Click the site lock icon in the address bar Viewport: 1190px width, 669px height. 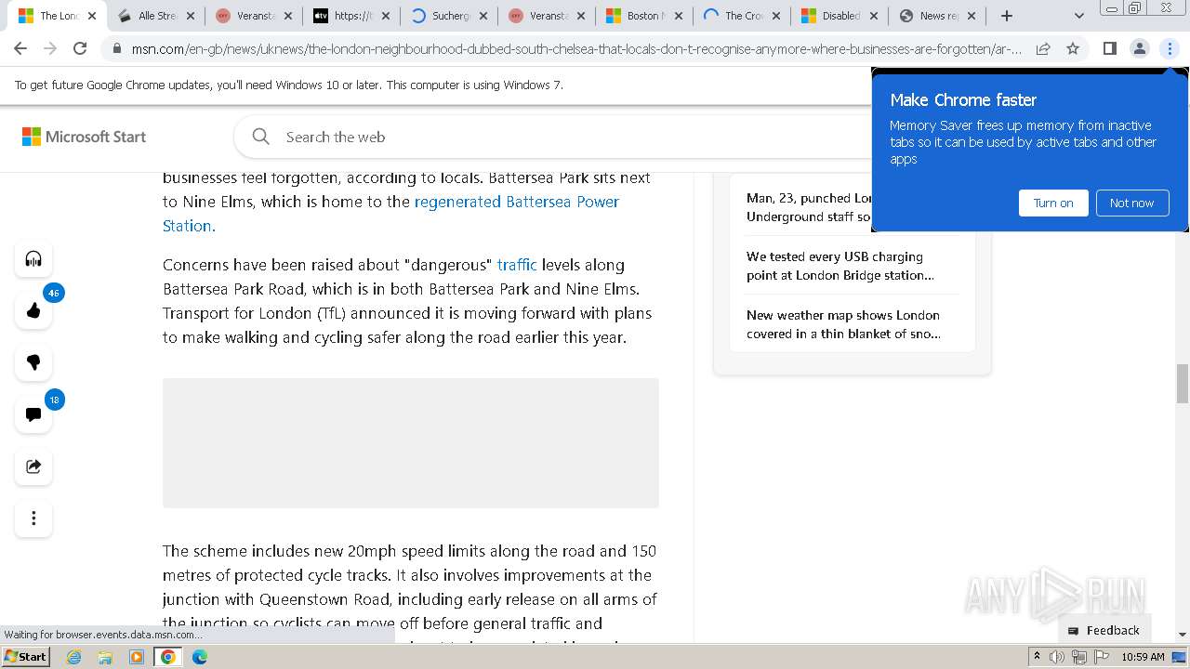117,48
